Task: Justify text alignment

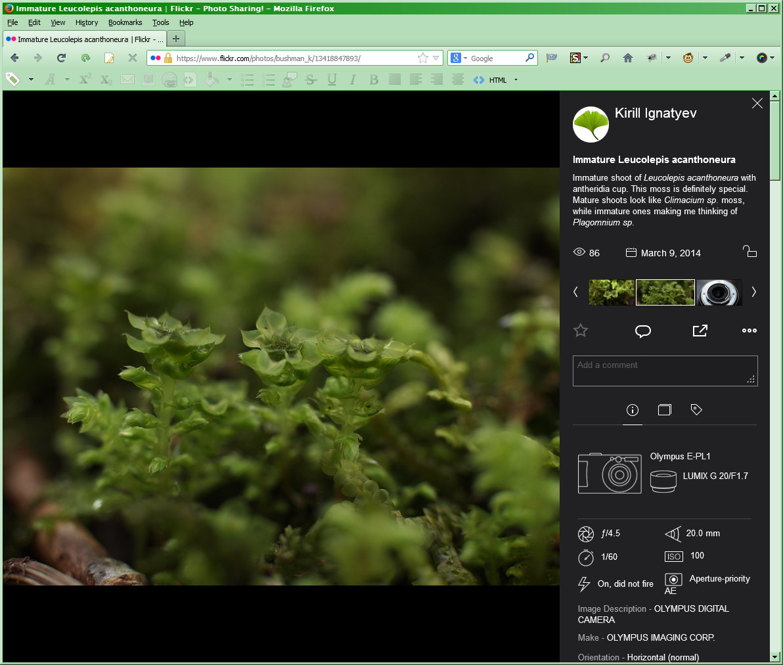Action: pos(395,80)
